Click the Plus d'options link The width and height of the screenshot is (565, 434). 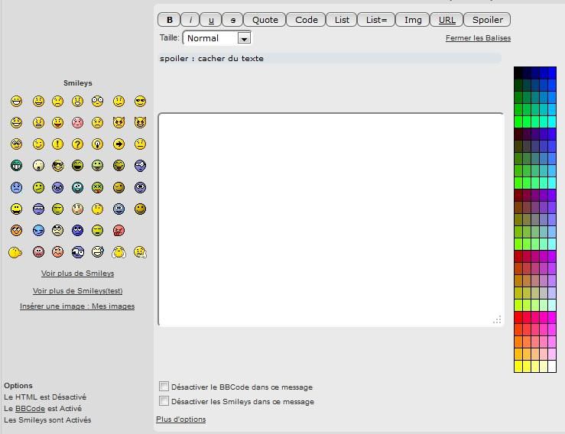[x=181, y=419]
